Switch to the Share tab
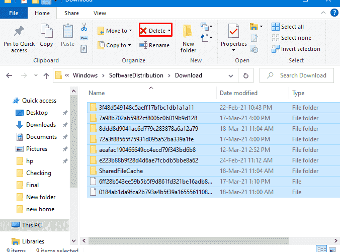The width and height of the screenshot is (340, 252). pos(71,13)
